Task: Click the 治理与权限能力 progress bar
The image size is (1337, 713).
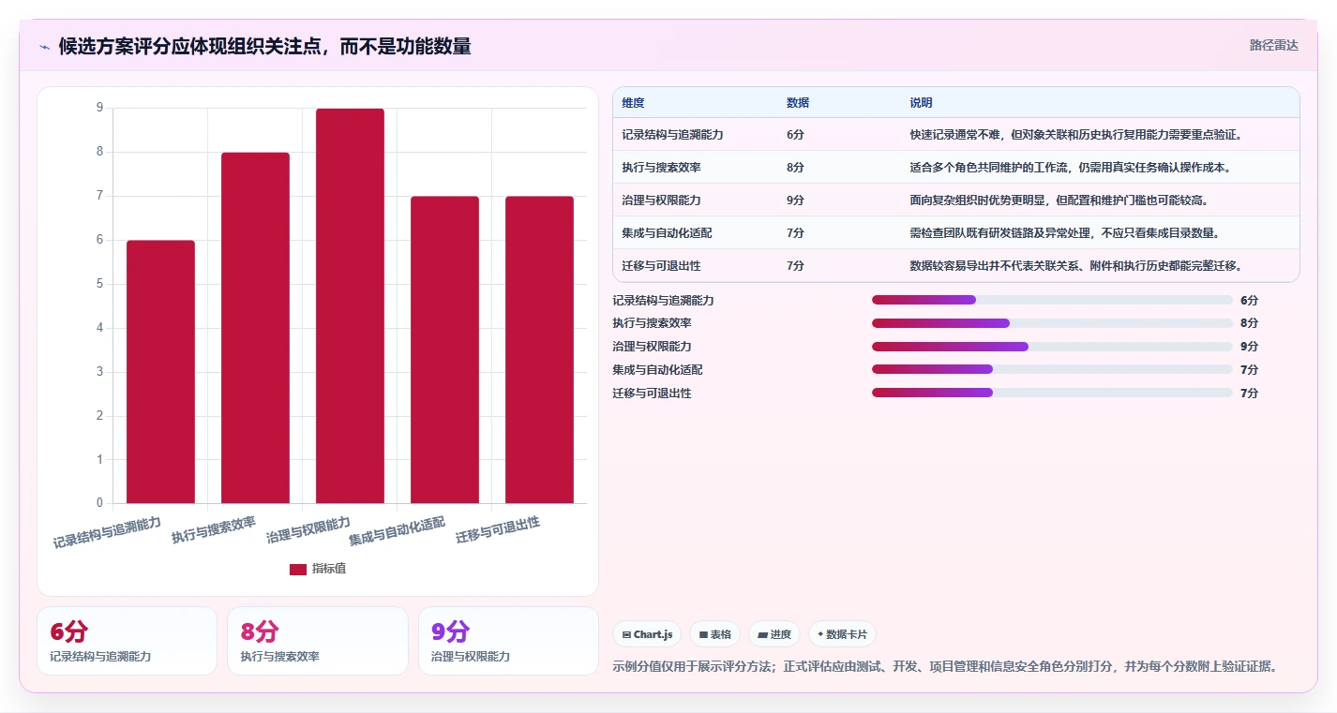Action: [x=1052, y=347]
